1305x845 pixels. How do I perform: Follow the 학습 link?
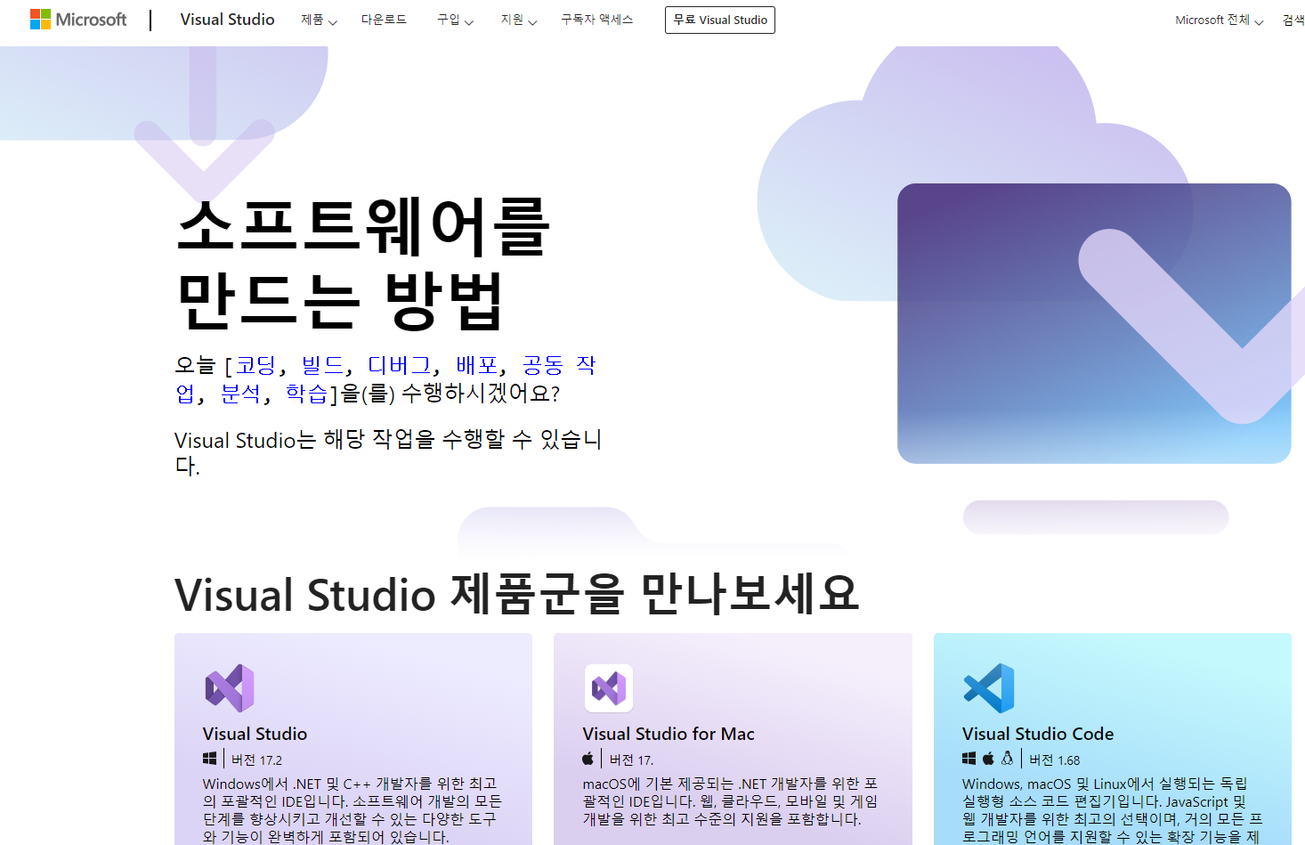click(x=306, y=394)
